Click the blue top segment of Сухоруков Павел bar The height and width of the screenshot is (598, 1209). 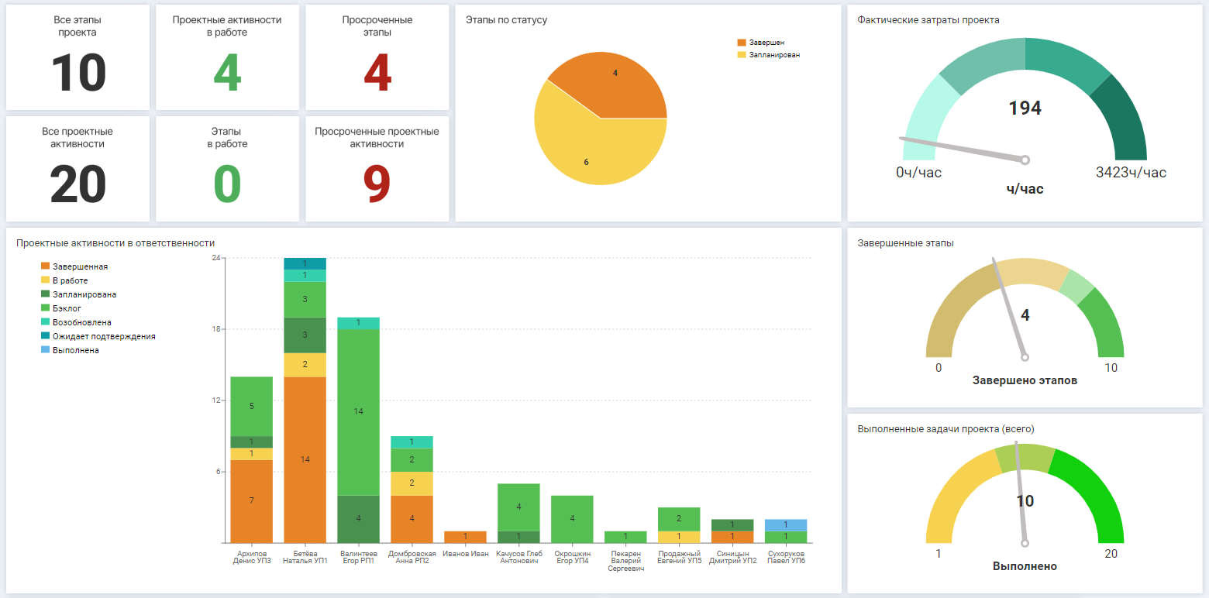click(x=786, y=524)
